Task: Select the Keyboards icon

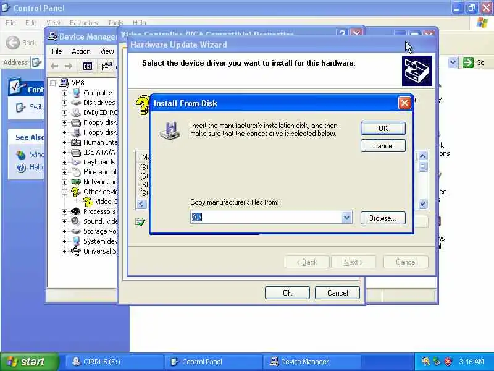Action: [76, 162]
